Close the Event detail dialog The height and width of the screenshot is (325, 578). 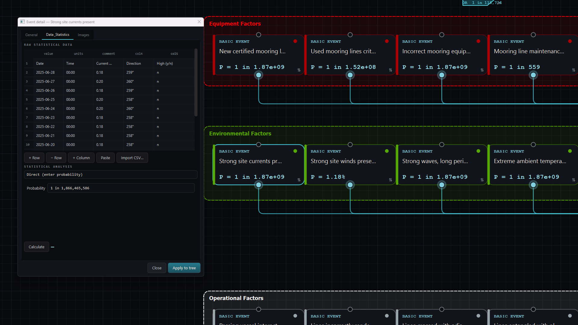[x=199, y=22]
